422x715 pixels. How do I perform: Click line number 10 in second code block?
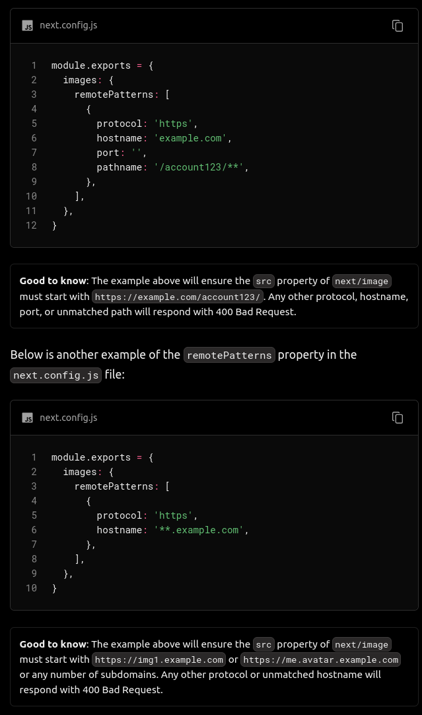[x=31, y=588]
